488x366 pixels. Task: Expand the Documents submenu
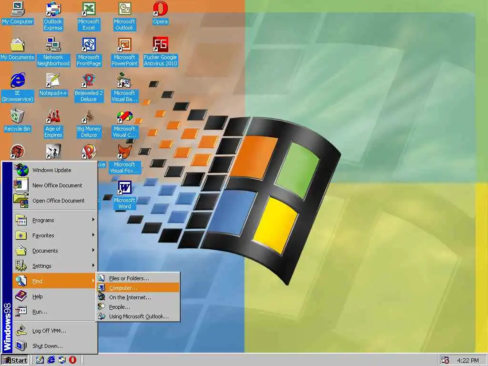(55, 251)
